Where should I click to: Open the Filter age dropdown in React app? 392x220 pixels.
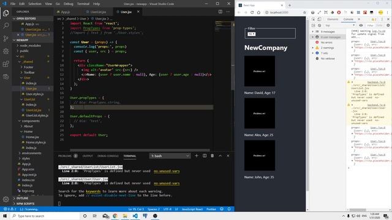click(252, 34)
